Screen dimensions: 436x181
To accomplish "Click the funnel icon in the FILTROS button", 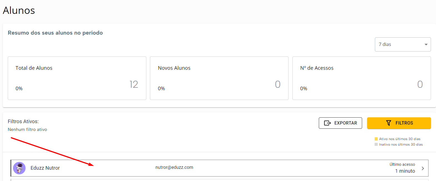I will click(389, 123).
